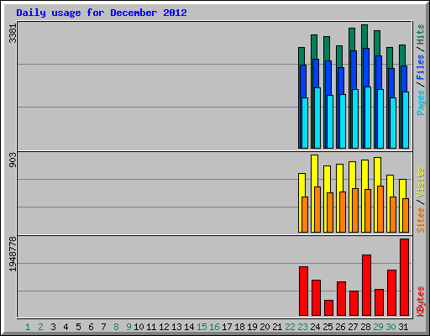Click the yellow Visits legend label

pos(421,183)
